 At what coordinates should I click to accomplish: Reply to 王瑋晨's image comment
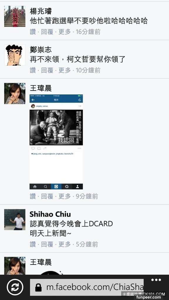pyautogui.click(x=47, y=196)
